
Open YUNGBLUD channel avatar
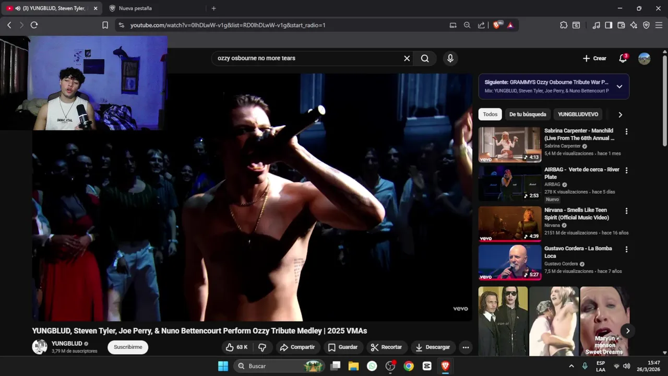(40, 347)
